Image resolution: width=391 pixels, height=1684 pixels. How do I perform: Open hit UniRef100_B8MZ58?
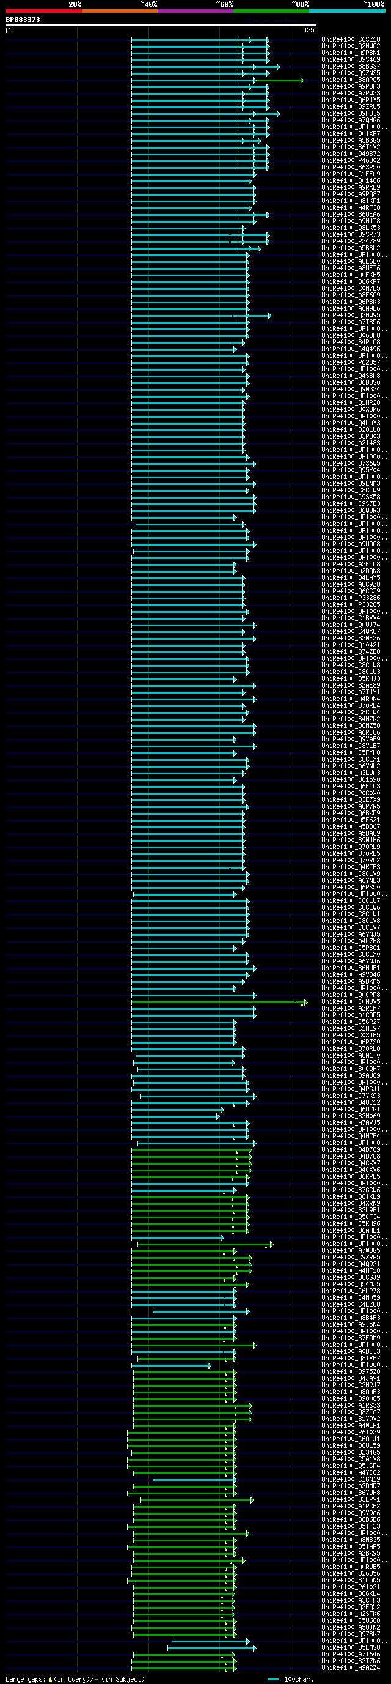coord(351,725)
